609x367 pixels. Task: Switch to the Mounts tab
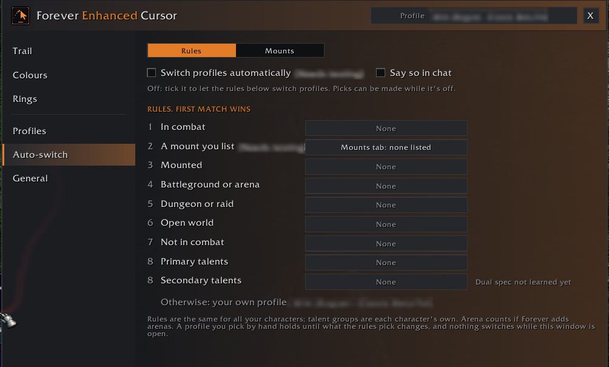(280, 50)
